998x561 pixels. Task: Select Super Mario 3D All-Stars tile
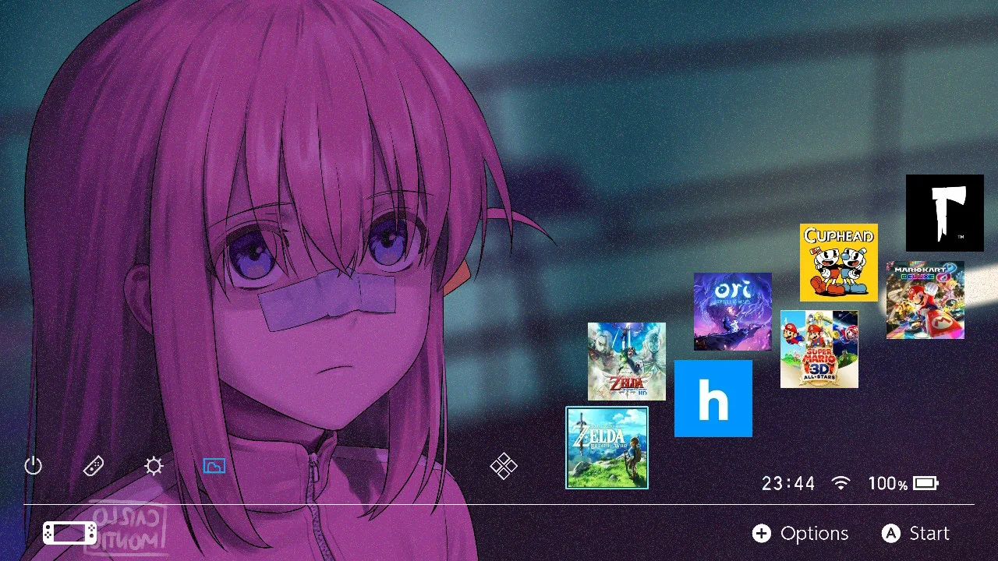pyautogui.click(x=819, y=349)
